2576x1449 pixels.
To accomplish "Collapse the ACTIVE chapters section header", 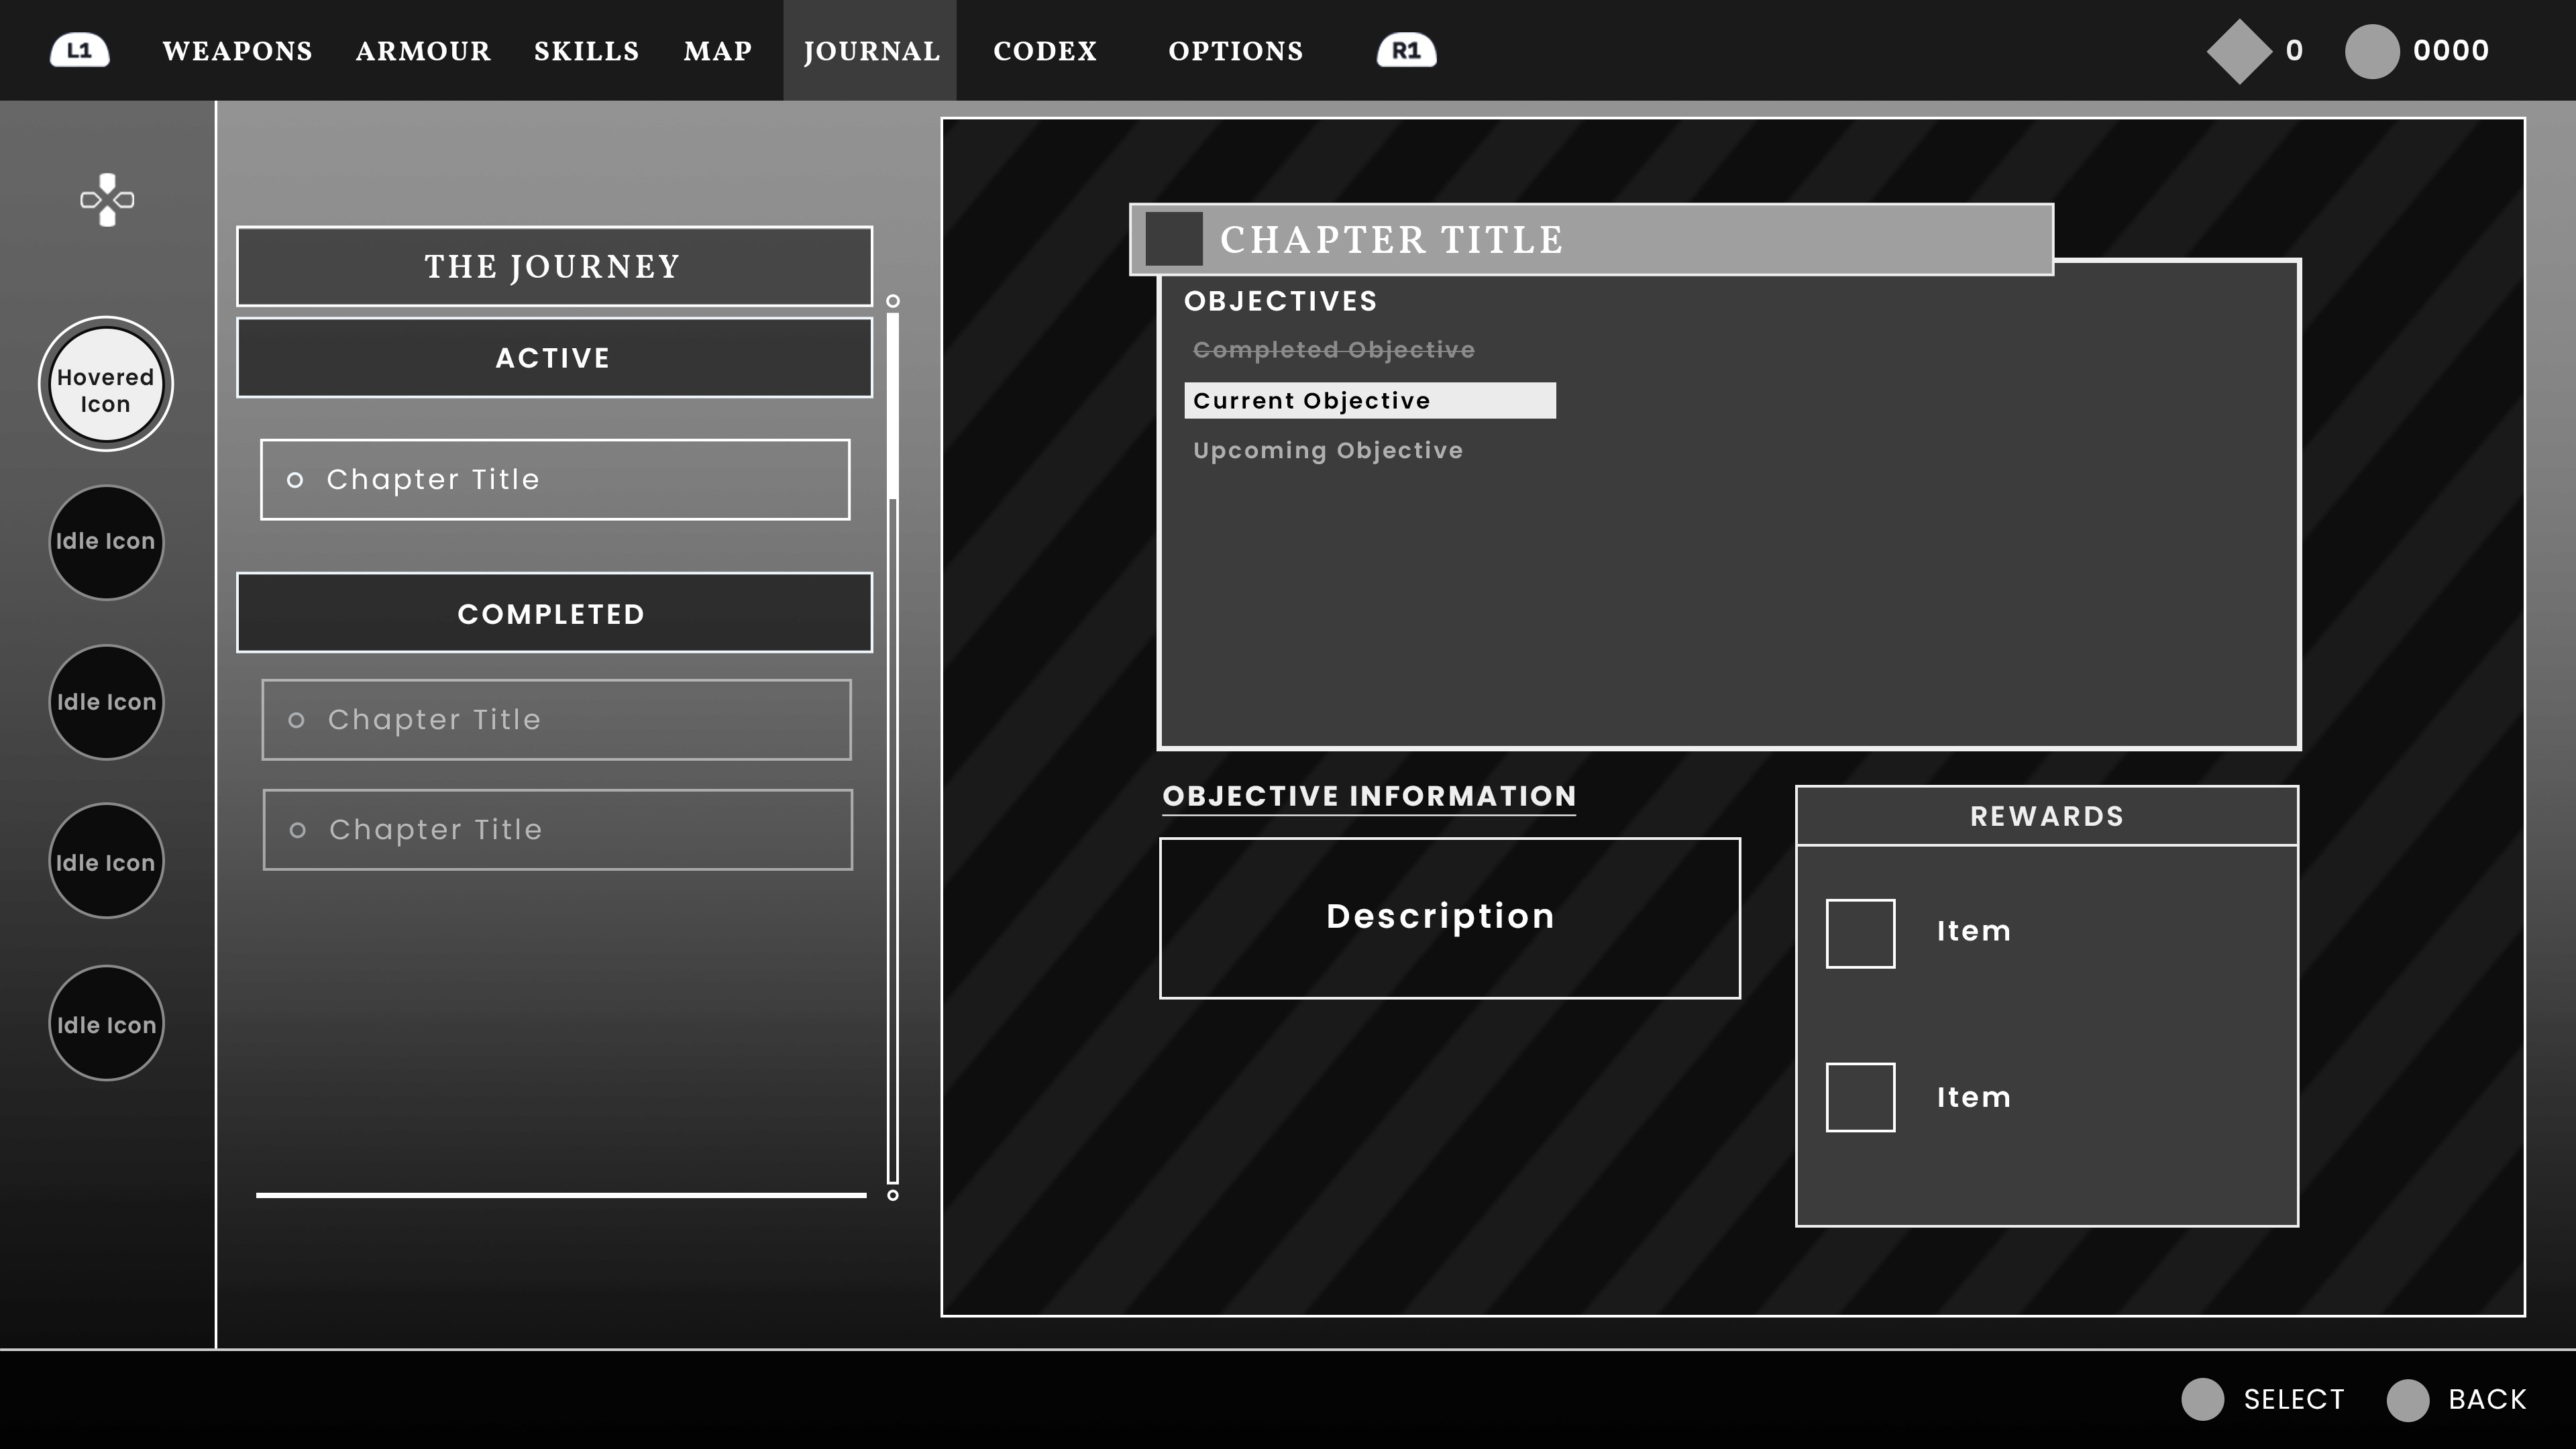I will 554,358.
